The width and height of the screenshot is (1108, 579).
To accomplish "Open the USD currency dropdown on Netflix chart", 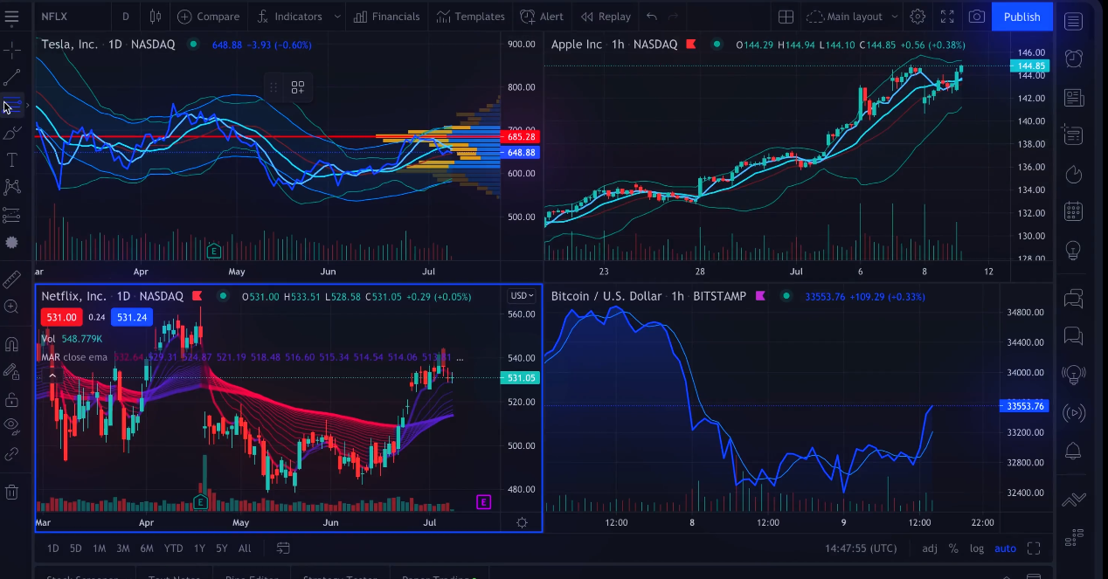I will (522, 296).
